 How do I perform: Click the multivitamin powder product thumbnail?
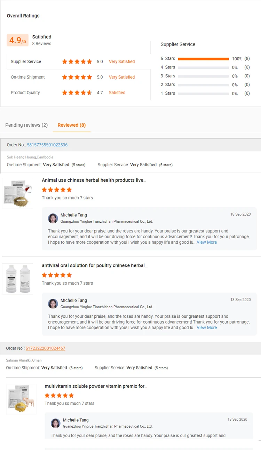pos(21,399)
